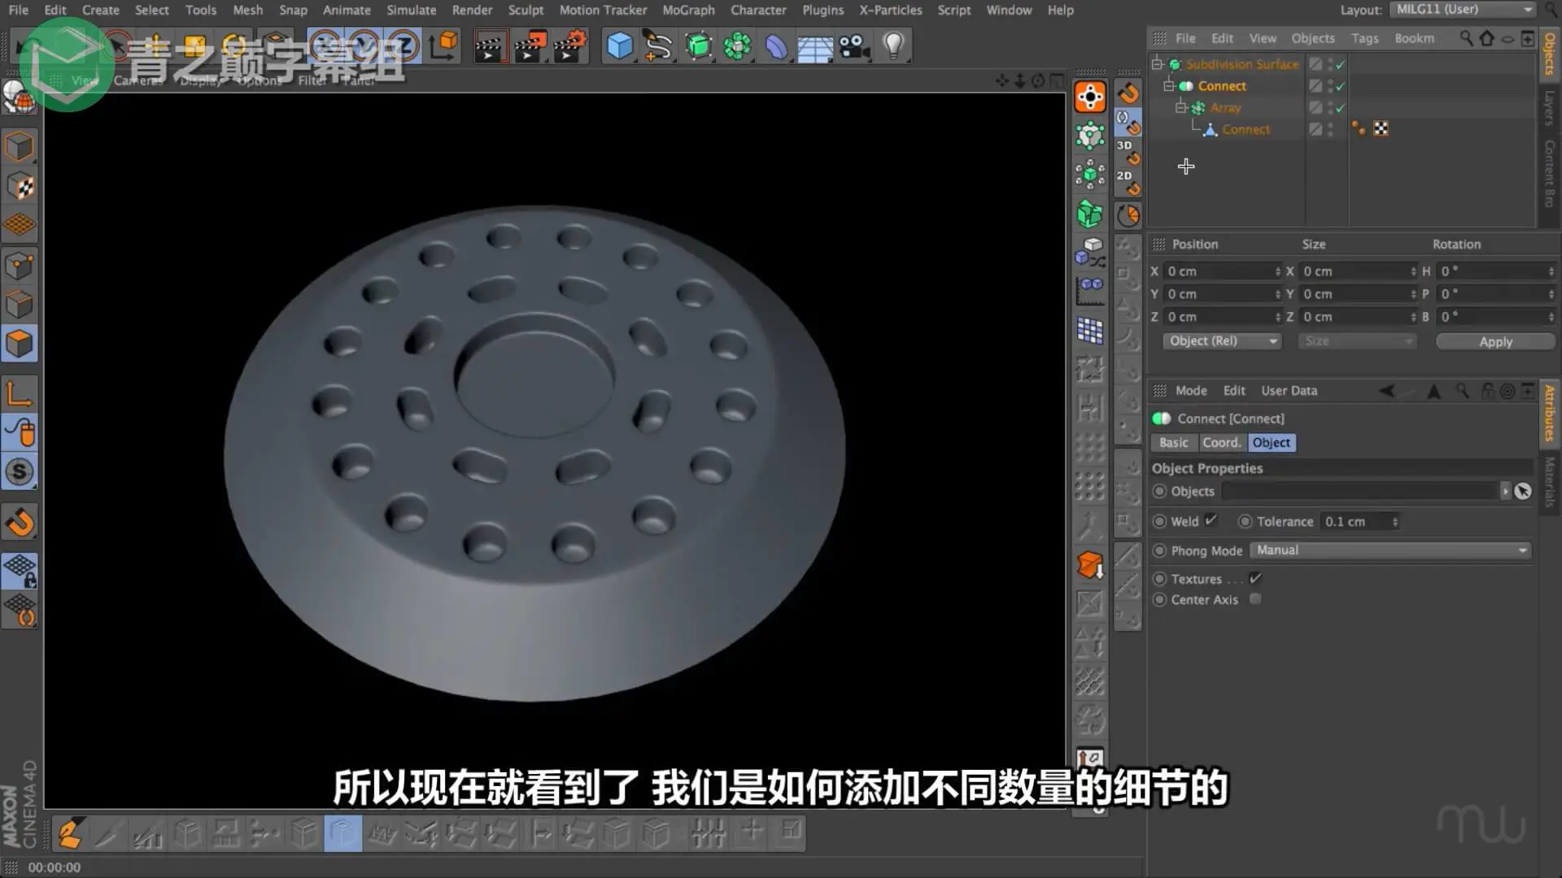Open Object Manager Objects menu
This screenshot has width=1562, height=878.
1312,38
